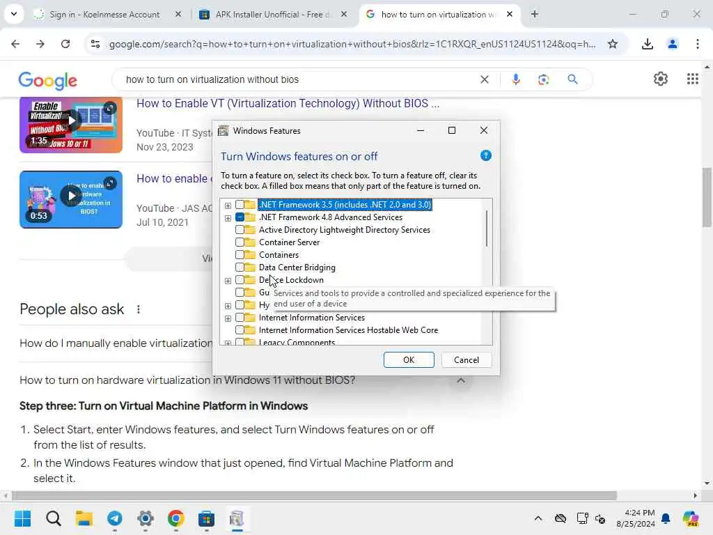Click the page horizontal scrollbar
713x535 pixels.
coord(314,495)
